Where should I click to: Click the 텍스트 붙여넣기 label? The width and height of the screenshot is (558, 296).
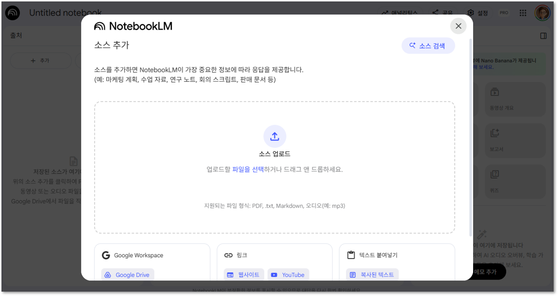(x=378, y=255)
